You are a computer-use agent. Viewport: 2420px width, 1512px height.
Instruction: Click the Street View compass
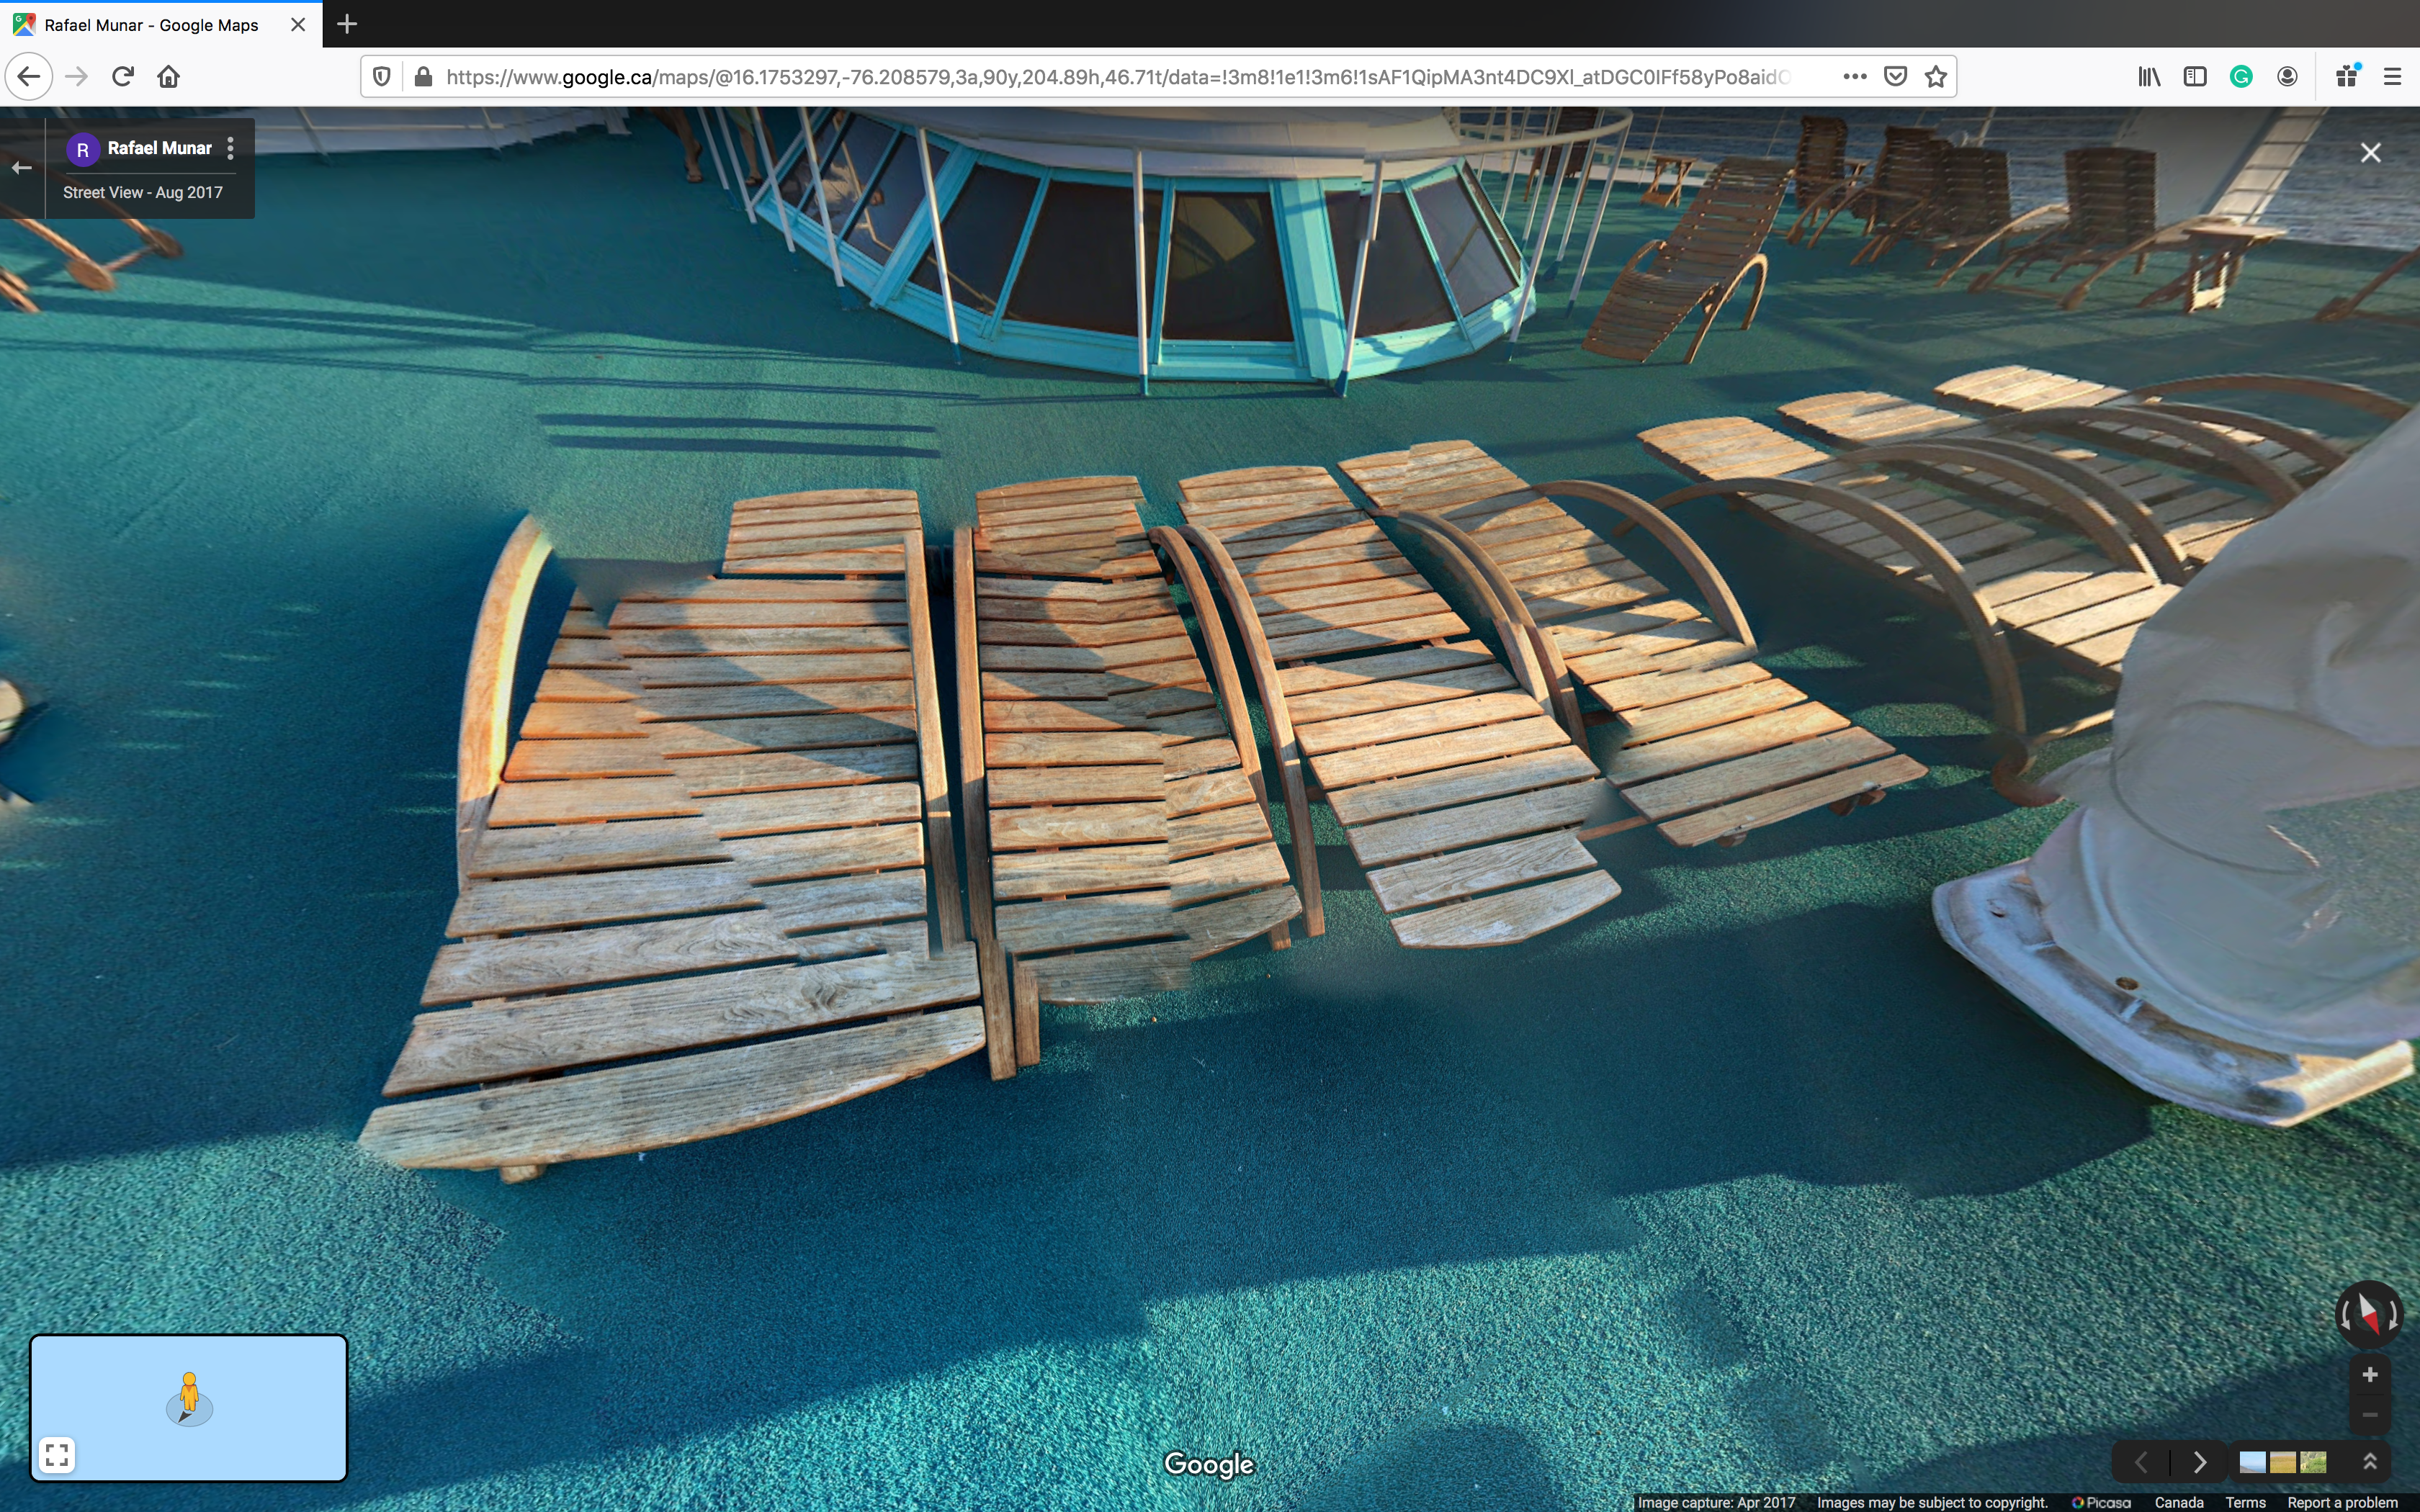coord(2368,1314)
